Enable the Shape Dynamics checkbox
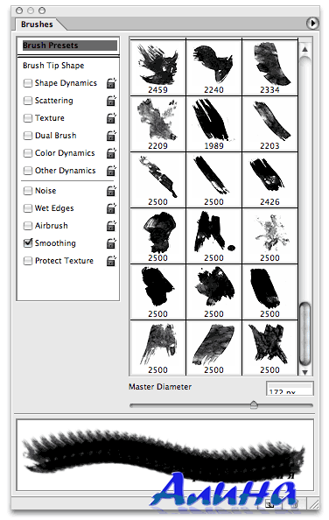Viewport: 329px width, 520px height. click(28, 83)
